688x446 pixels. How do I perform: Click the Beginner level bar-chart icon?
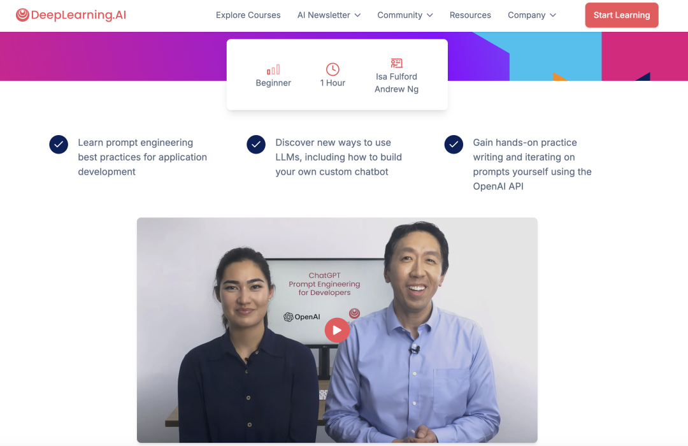pyautogui.click(x=273, y=69)
